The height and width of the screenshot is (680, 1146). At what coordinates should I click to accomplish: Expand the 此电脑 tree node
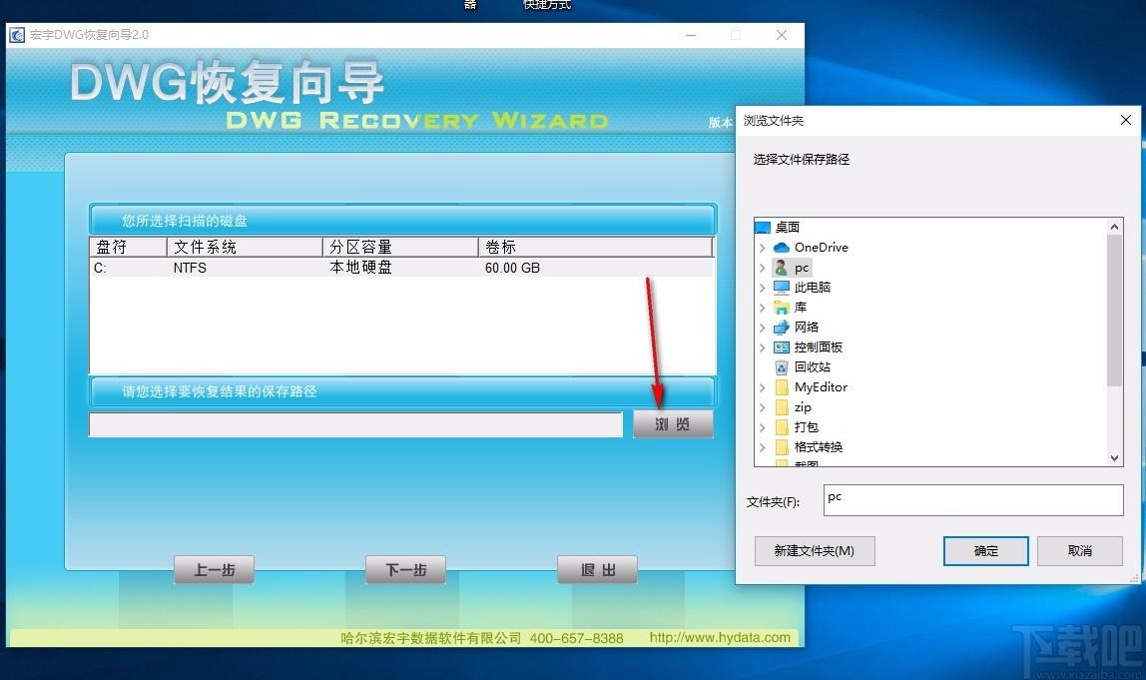pos(763,288)
